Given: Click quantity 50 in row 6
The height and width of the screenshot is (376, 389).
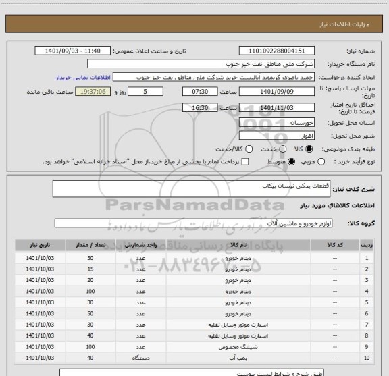Looking at the screenshot, I should point(90,313).
